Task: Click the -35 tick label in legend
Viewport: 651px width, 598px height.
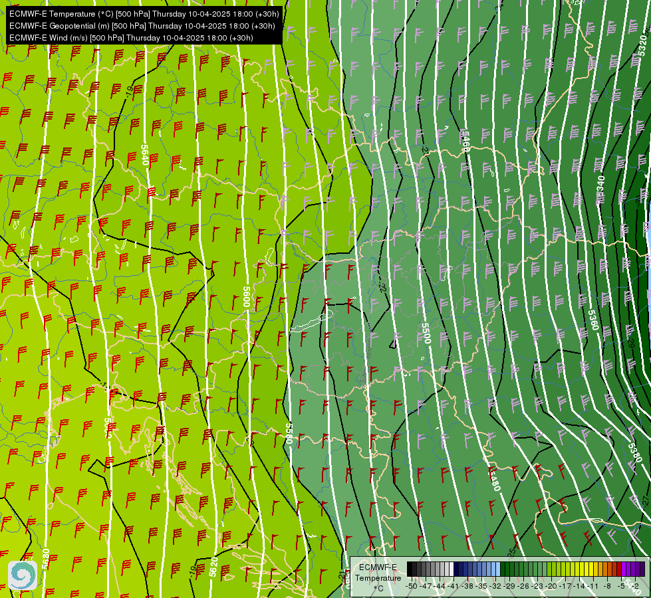Action: pyautogui.click(x=481, y=587)
